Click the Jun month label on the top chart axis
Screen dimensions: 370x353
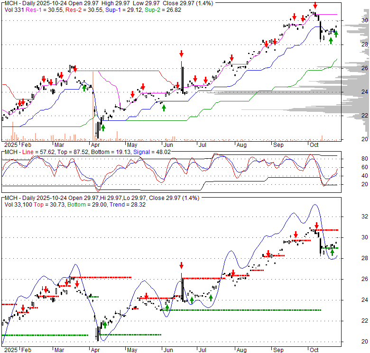[167, 144]
